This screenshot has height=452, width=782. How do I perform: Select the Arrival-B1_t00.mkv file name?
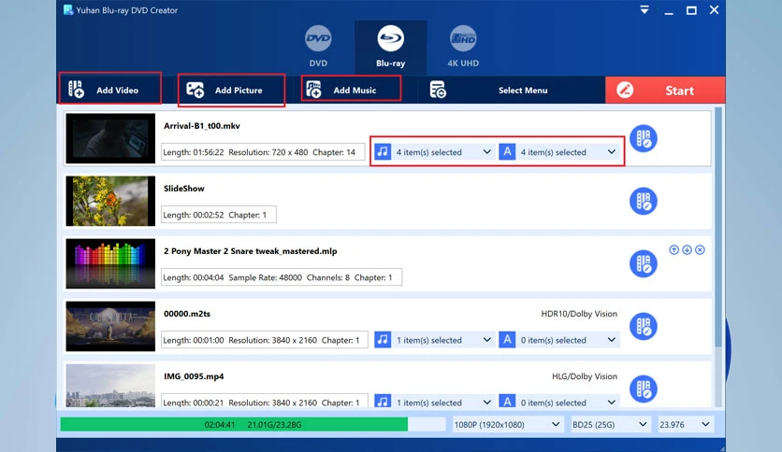coord(202,126)
